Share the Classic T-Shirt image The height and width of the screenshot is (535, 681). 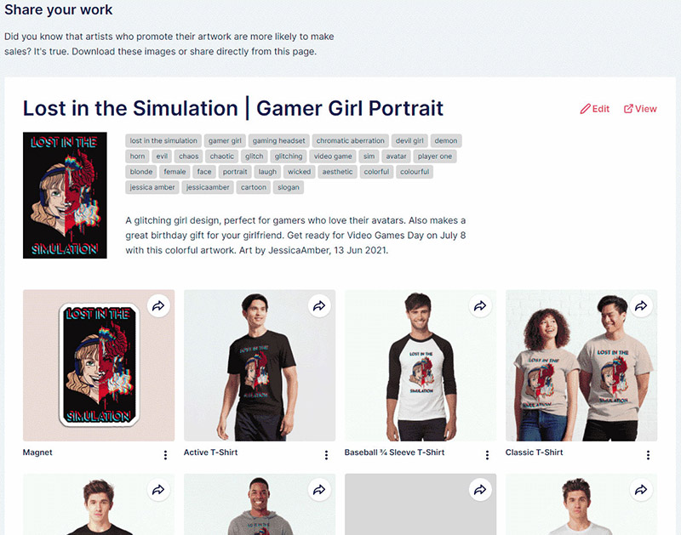click(641, 306)
